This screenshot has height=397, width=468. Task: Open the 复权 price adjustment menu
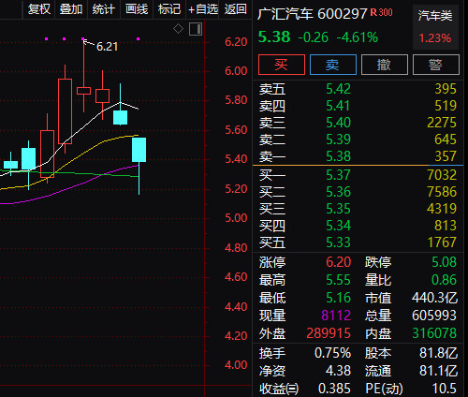(x=39, y=9)
